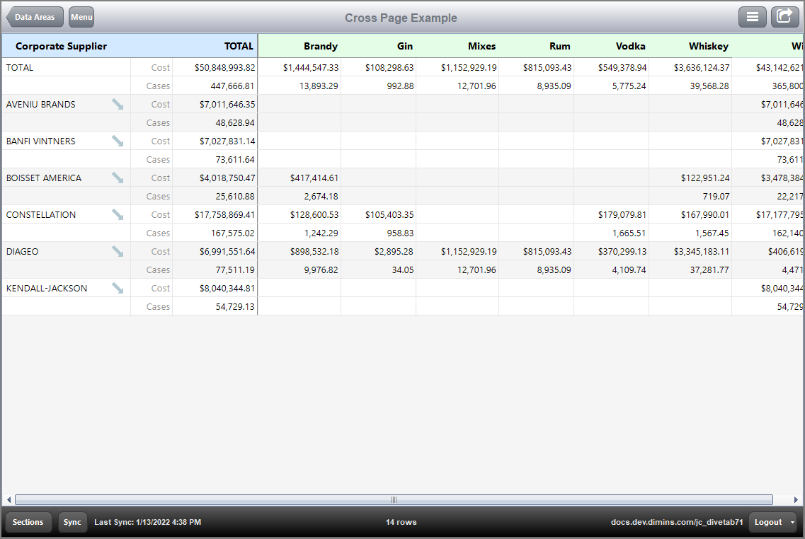Click the Logout button
805x539 pixels.
point(770,522)
